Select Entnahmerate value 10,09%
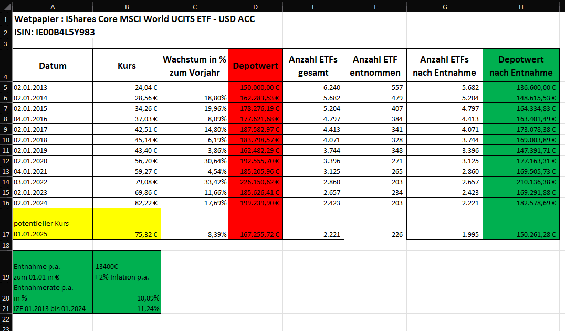 (x=127, y=293)
